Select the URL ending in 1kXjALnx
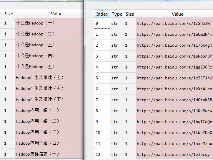213x160 pixels. click(174, 89)
